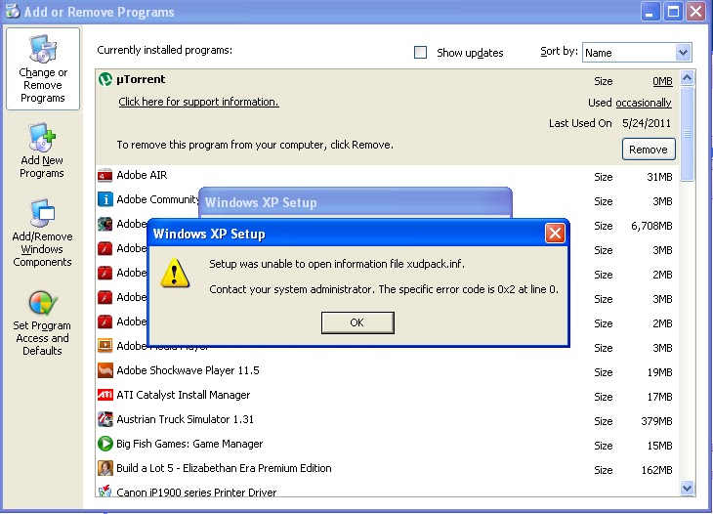713x514 pixels.
Task: Click the 162MB size value
Action: tap(656, 470)
